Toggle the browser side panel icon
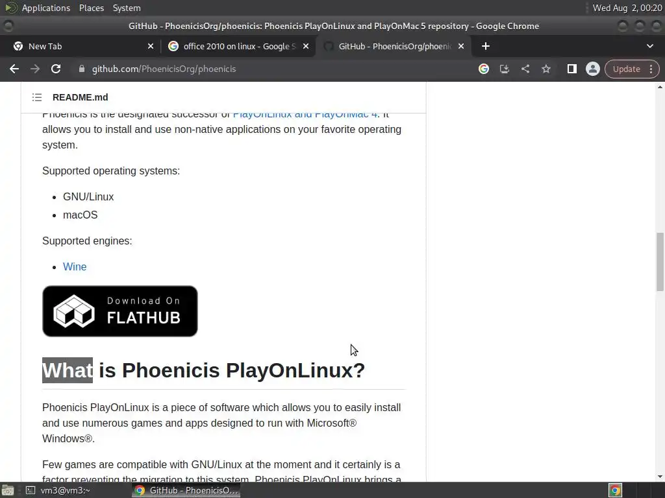 pyautogui.click(x=571, y=69)
